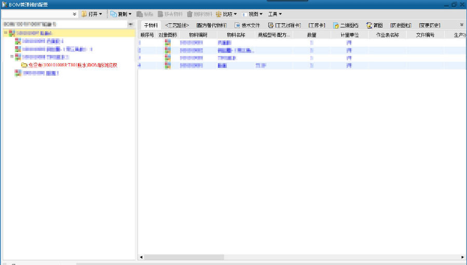Screen dimensions: 467x265
Task: Click the horizontal scrollbar thumb in table
Action: [x=184, y=257]
